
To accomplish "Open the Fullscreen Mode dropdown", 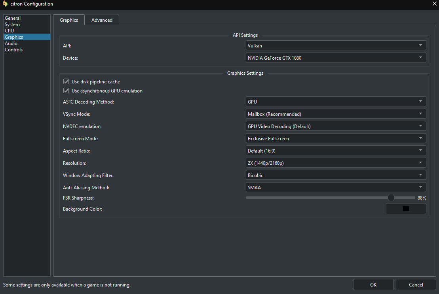I will point(336,139).
